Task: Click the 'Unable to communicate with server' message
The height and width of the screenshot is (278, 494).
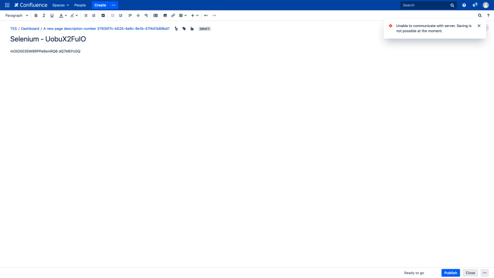Action: coord(434,28)
